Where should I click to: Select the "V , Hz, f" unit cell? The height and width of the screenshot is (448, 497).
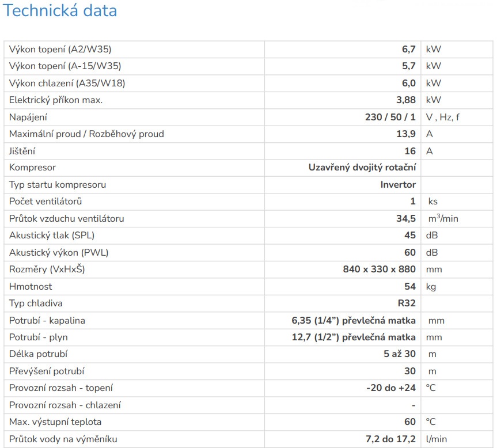tap(442, 117)
